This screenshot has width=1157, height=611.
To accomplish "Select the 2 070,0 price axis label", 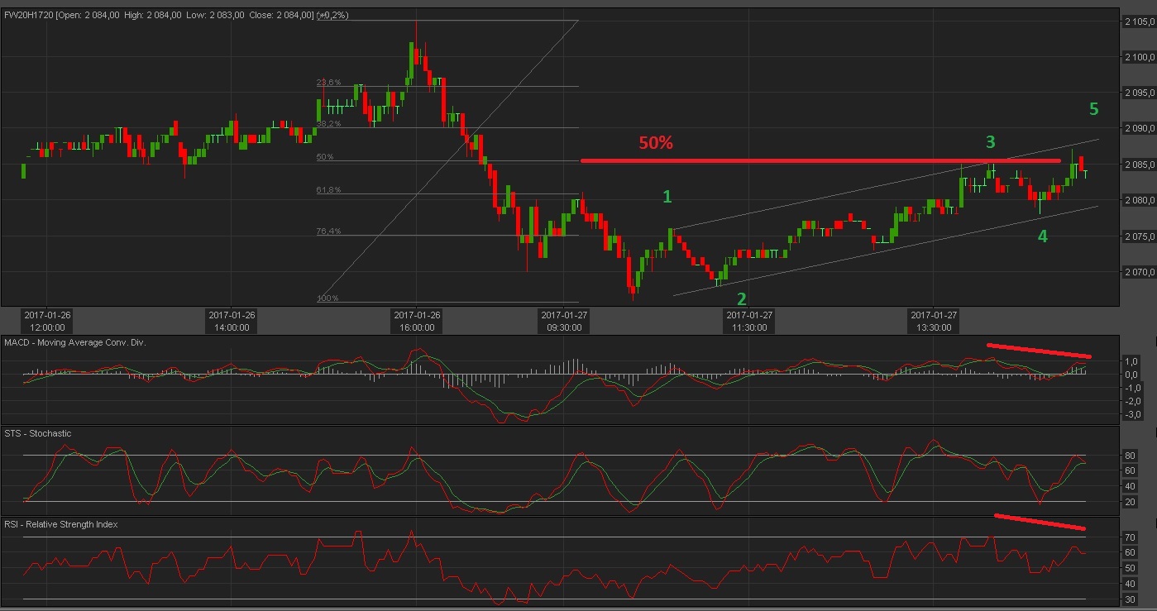I will pos(1139,272).
